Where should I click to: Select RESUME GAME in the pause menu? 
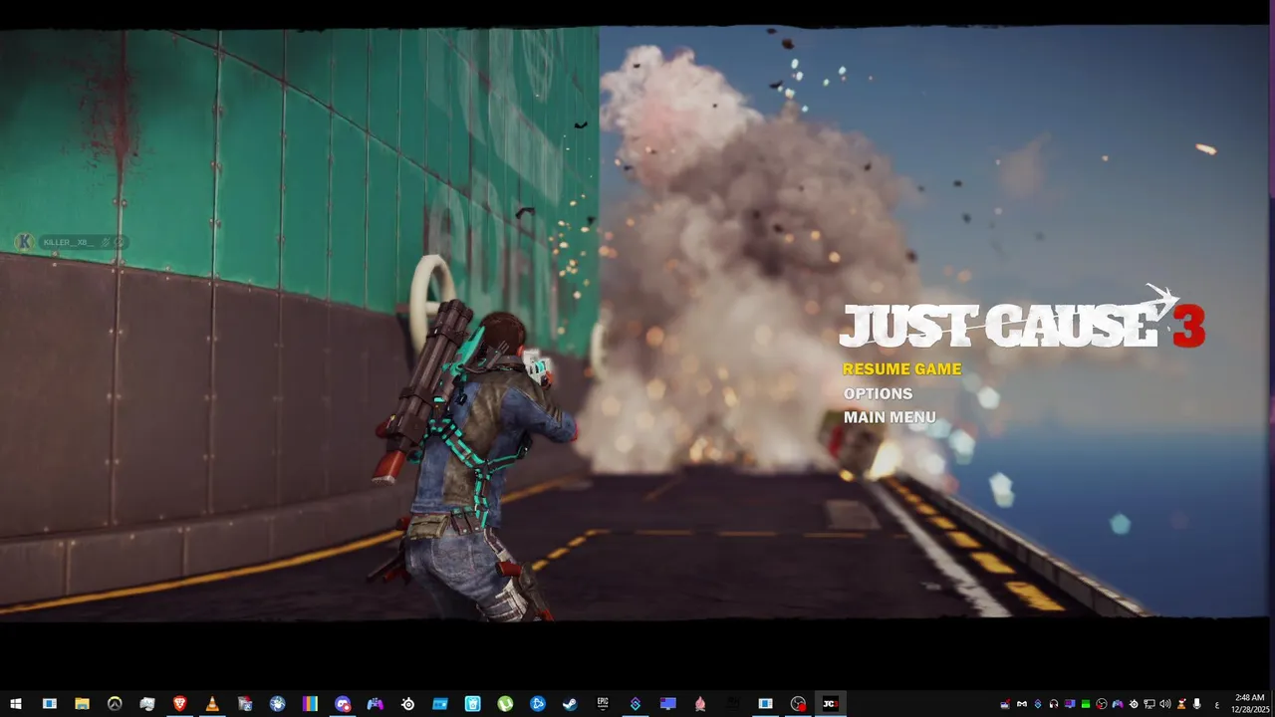point(902,369)
